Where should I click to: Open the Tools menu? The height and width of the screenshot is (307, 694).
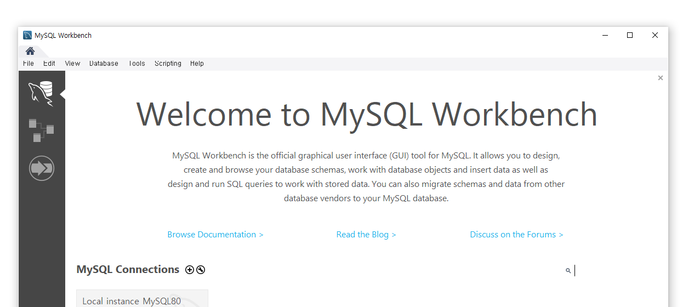point(137,64)
